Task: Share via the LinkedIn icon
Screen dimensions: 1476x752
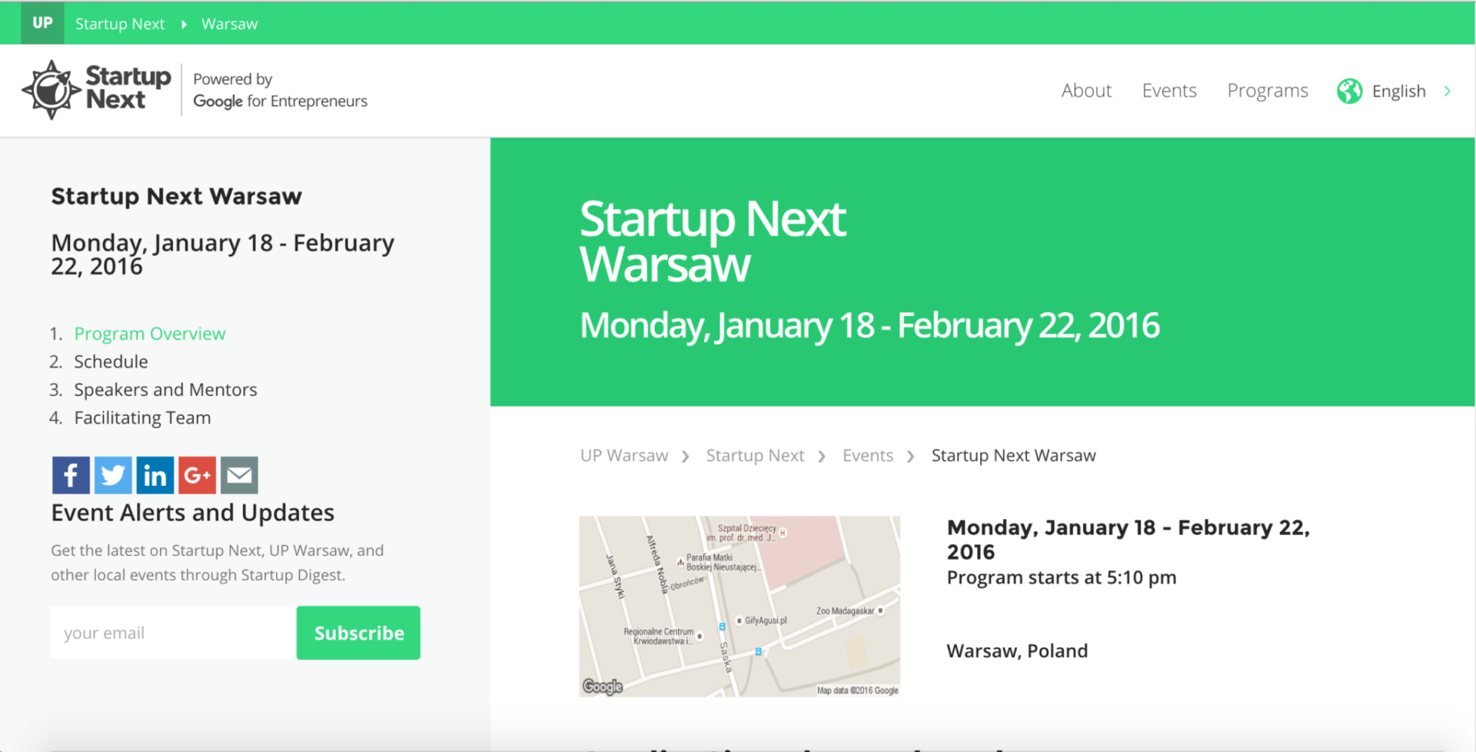Action: [155, 475]
